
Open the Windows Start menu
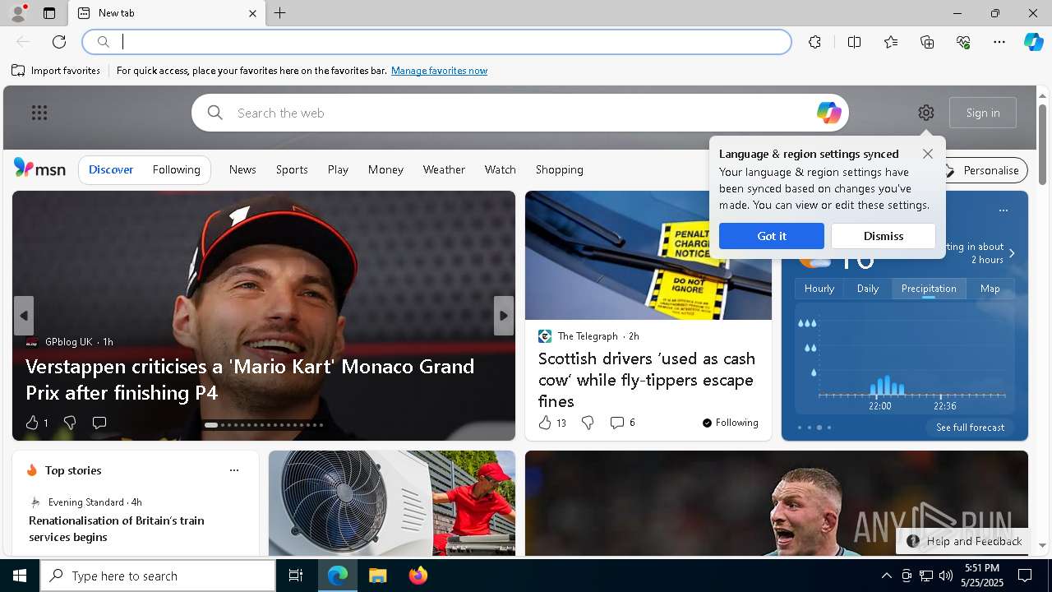click(20, 576)
